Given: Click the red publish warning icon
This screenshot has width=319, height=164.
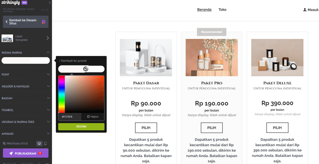Looking at the screenshot, I should pos(40,153).
